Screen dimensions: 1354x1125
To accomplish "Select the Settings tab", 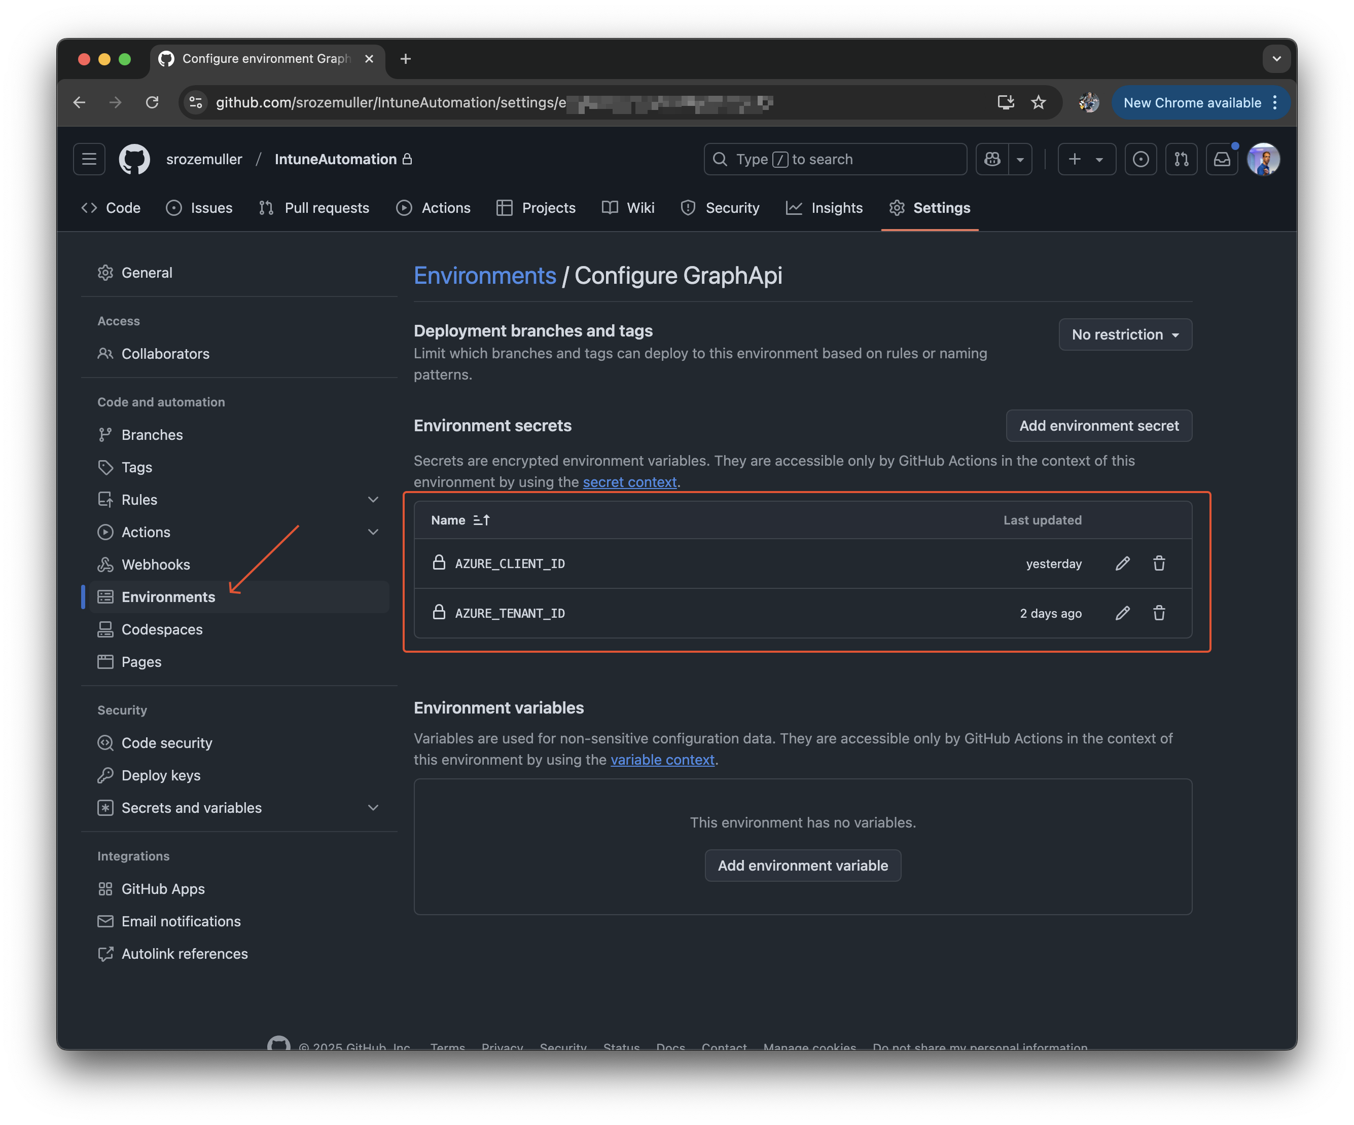I will pyautogui.click(x=930, y=208).
